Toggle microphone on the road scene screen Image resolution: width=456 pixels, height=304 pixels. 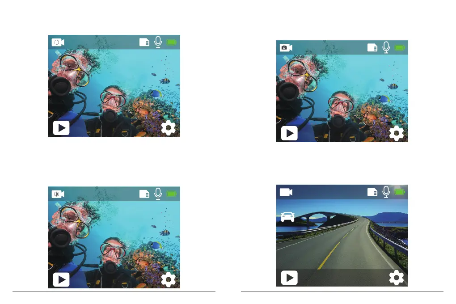tap(386, 192)
